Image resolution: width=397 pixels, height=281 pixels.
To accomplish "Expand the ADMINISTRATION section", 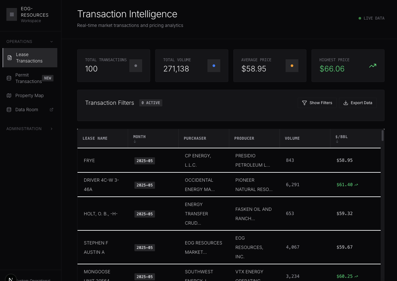I will tap(51, 128).
